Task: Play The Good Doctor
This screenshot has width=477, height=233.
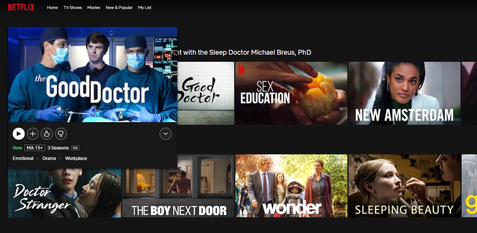Action: (x=19, y=134)
